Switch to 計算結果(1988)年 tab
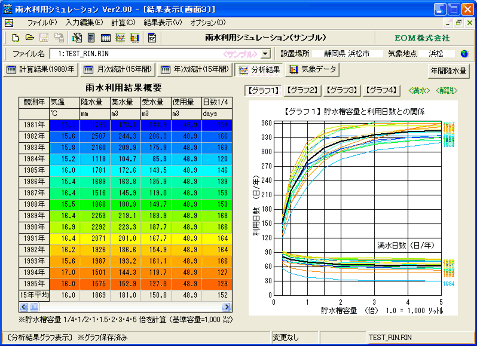The image size is (477, 346). click(x=41, y=70)
